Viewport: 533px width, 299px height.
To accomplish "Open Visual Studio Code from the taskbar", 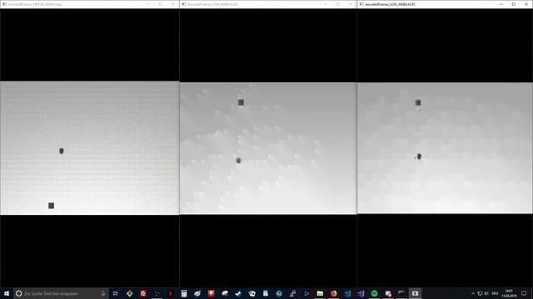I will pyautogui.click(x=347, y=293).
